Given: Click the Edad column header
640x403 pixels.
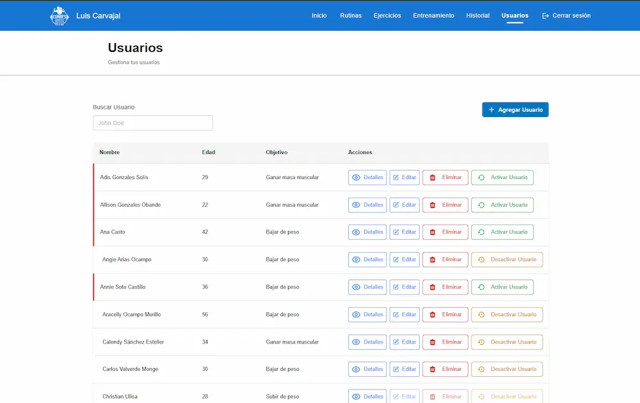Looking at the screenshot, I should point(208,152).
